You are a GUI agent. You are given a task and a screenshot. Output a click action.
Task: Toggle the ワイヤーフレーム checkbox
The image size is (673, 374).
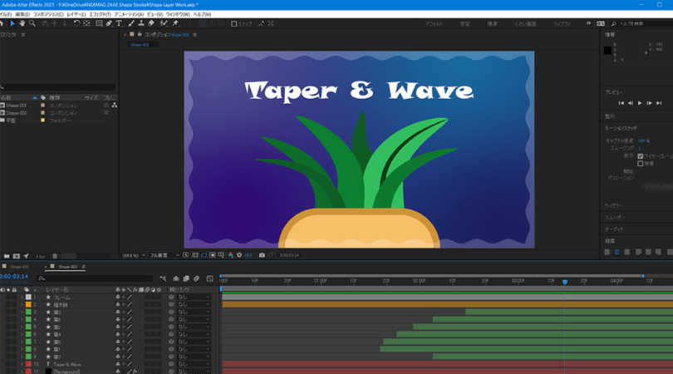[640, 155]
